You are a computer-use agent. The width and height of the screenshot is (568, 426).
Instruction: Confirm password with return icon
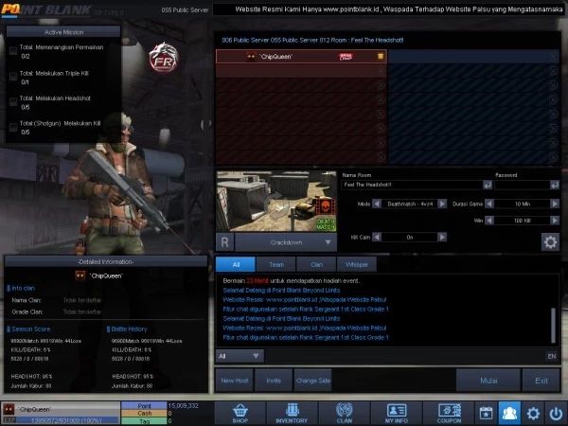555,186
